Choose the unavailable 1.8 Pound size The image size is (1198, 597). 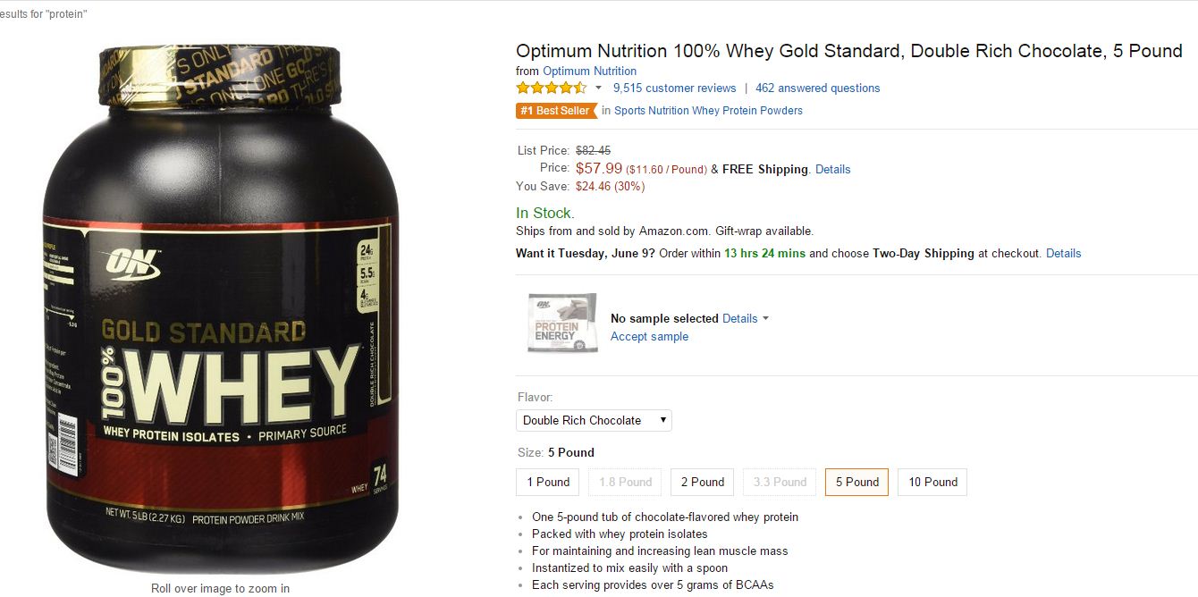(x=625, y=482)
